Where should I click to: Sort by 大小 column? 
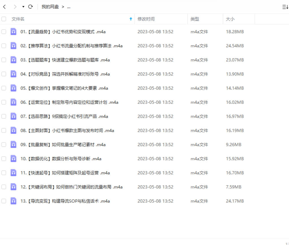230,19
